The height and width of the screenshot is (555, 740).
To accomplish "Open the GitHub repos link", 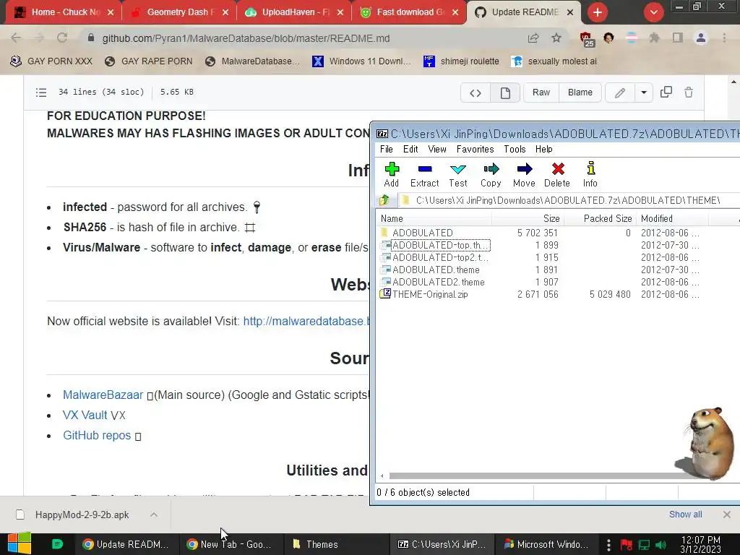I will click(x=97, y=436).
